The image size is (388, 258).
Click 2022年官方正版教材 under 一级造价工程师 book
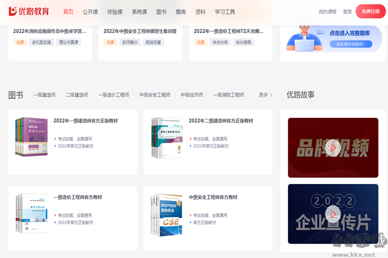pyautogui.click(x=76, y=223)
